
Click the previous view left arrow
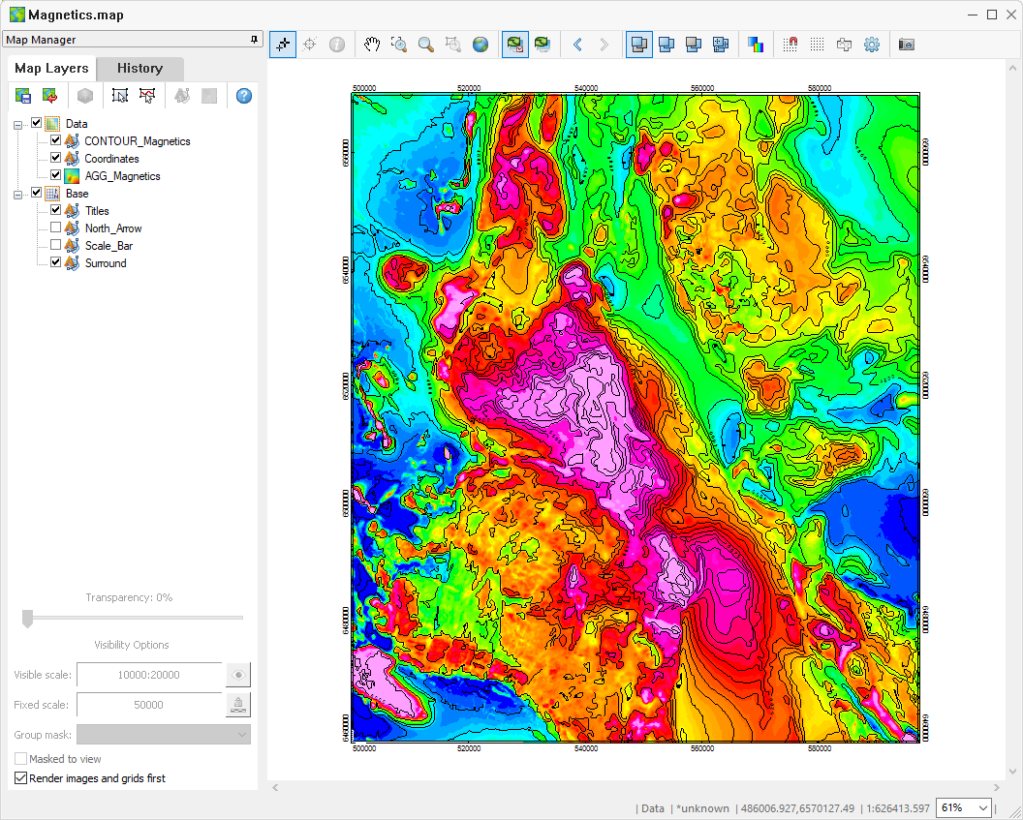click(577, 45)
